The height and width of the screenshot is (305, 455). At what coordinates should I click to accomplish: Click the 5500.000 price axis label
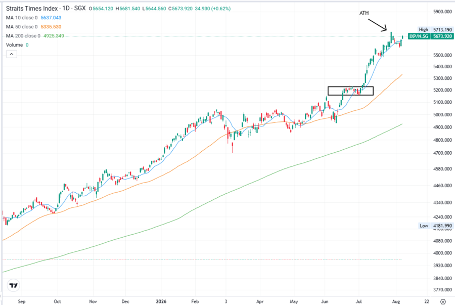[x=442, y=55]
